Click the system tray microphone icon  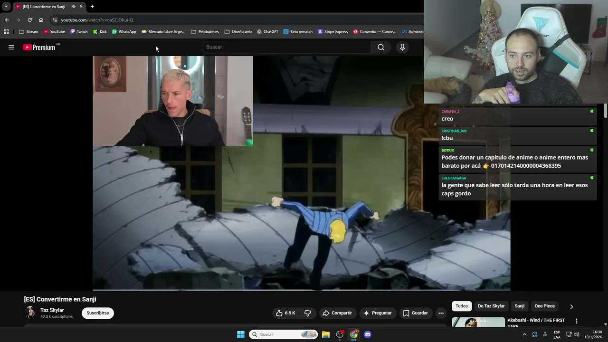click(545, 334)
